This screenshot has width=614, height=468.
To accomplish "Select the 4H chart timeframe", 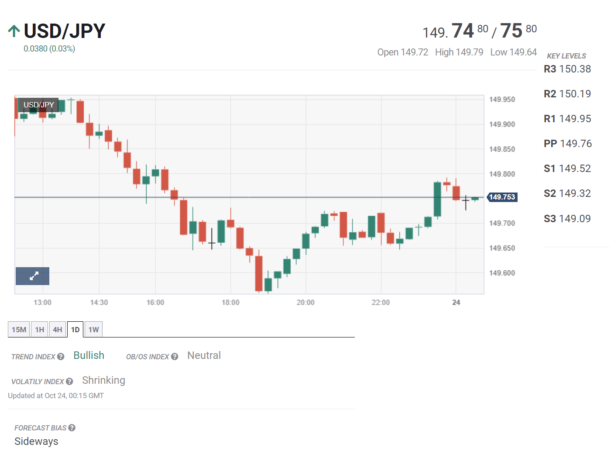I will point(58,330).
